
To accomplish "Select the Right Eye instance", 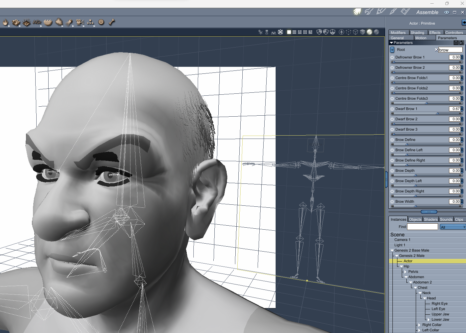I will pyautogui.click(x=439, y=303).
